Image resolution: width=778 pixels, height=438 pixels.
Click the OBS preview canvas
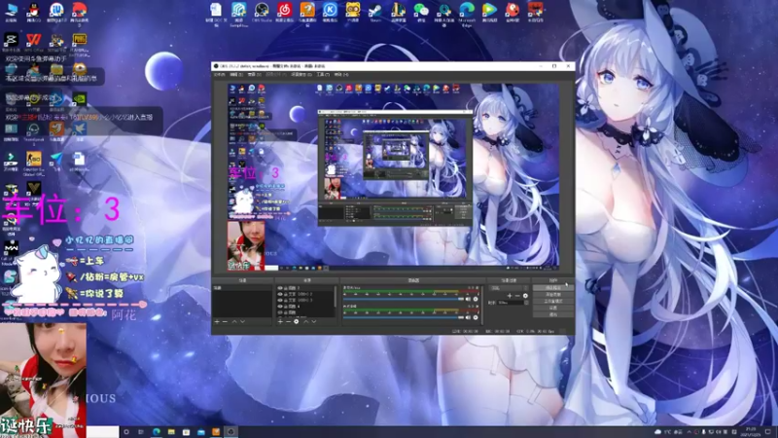point(394,177)
